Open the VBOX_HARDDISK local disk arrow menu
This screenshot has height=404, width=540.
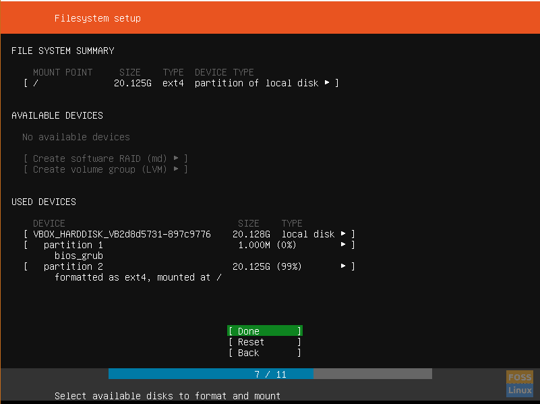(343, 233)
